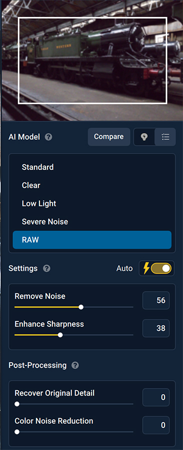
Task: Click the locomotive preview navigator thumbnail
Action: (92, 60)
